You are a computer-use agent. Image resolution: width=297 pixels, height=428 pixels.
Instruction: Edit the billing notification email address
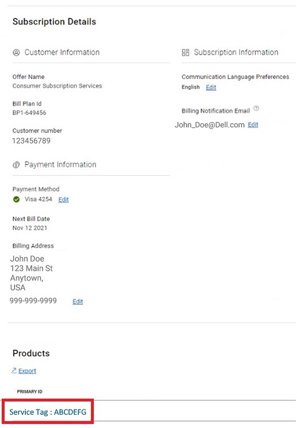tap(253, 125)
